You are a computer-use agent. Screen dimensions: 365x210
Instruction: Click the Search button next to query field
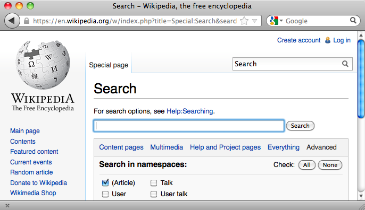pyautogui.click(x=300, y=126)
